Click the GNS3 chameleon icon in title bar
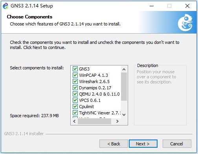The height and width of the screenshot is (154, 198). tap(5, 6)
